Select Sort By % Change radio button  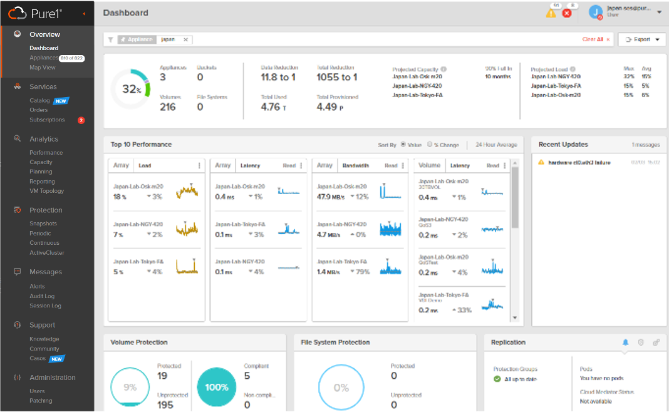(x=430, y=145)
